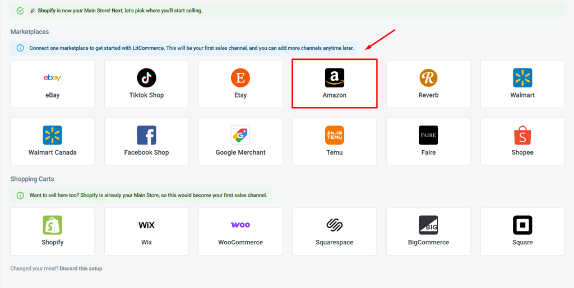Select the eBay card label
Image resolution: width=574 pixels, height=288 pixels.
pos(52,95)
